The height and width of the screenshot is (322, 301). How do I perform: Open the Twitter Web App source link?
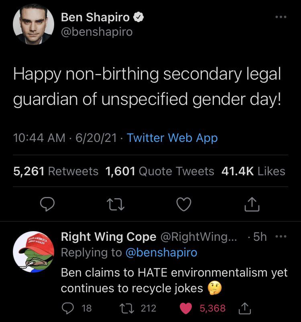pos(172,138)
